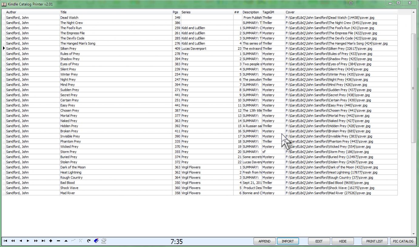Image resolution: width=419 pixels, height=247 pixels.
Task: Click the TagsGM column header
Action: point(273,12)
